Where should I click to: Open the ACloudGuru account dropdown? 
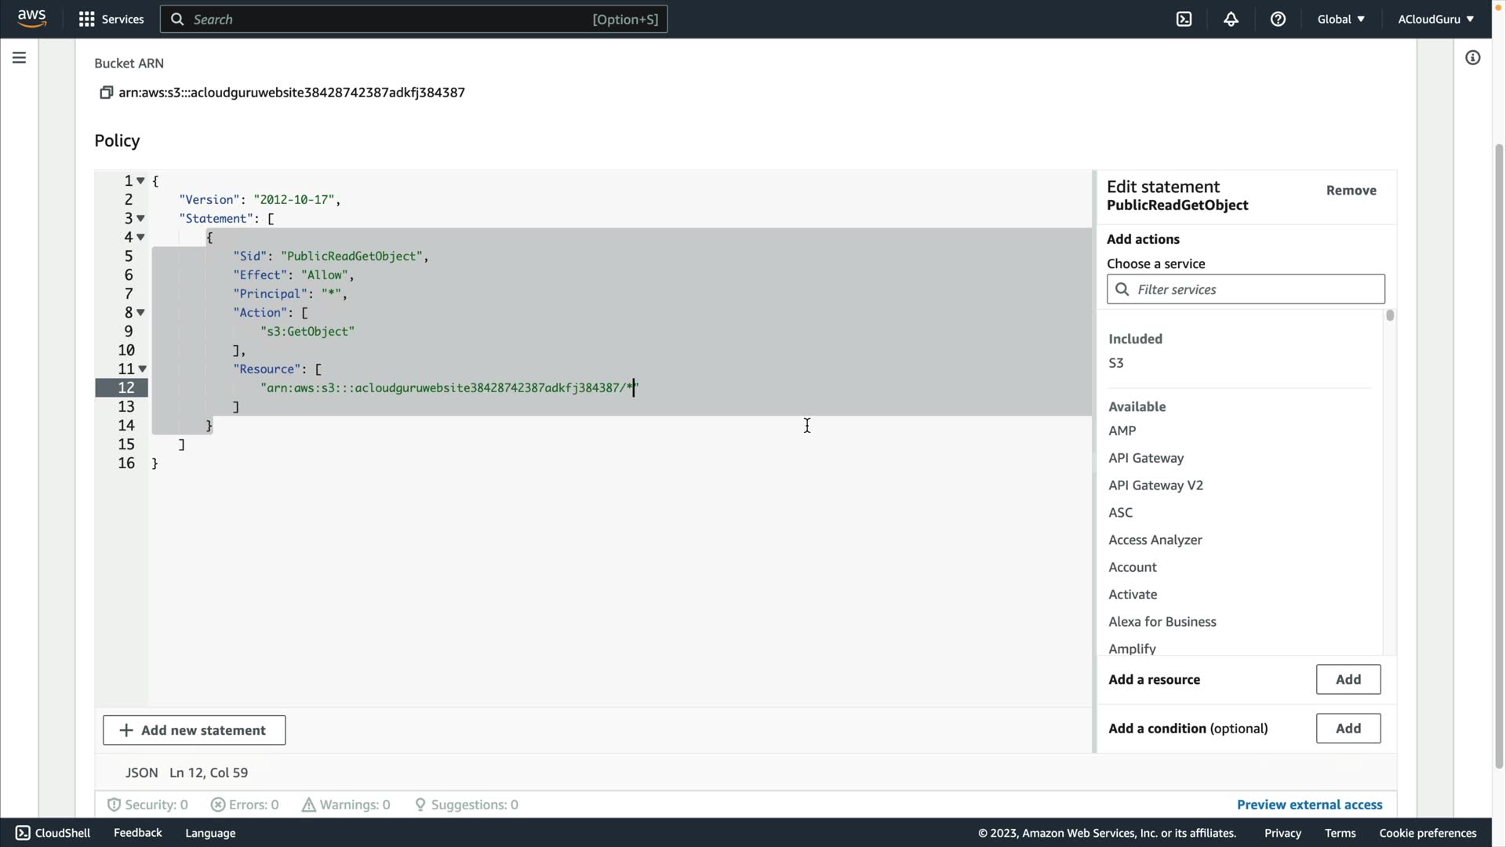(1435, 19)
